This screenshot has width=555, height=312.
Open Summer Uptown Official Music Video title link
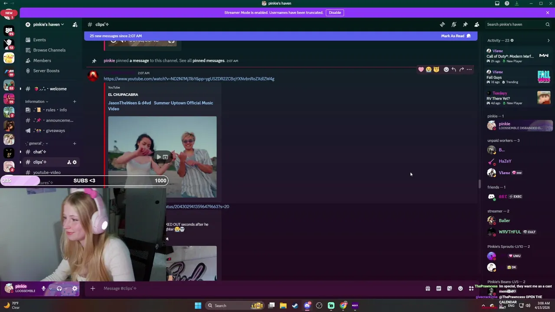160,106
